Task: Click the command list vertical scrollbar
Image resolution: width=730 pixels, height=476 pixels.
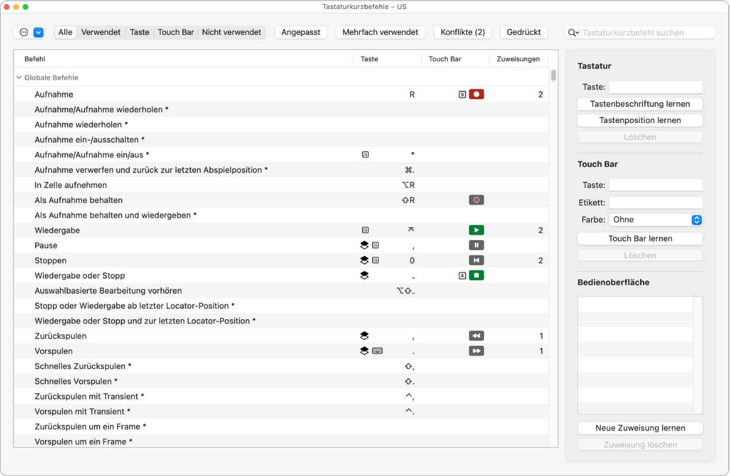Action: (x=553, y=76)
